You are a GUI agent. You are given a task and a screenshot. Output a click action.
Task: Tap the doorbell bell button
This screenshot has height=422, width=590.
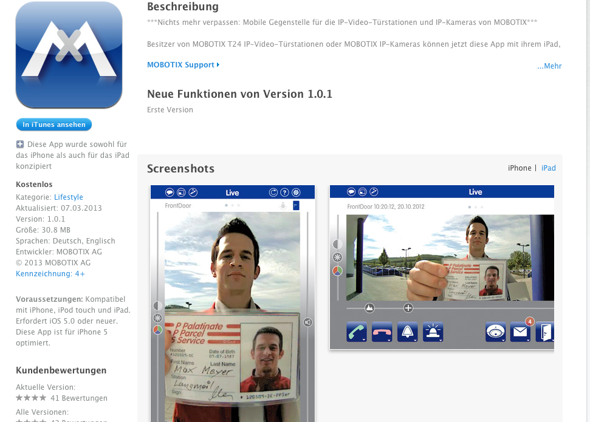coord(408,332)
